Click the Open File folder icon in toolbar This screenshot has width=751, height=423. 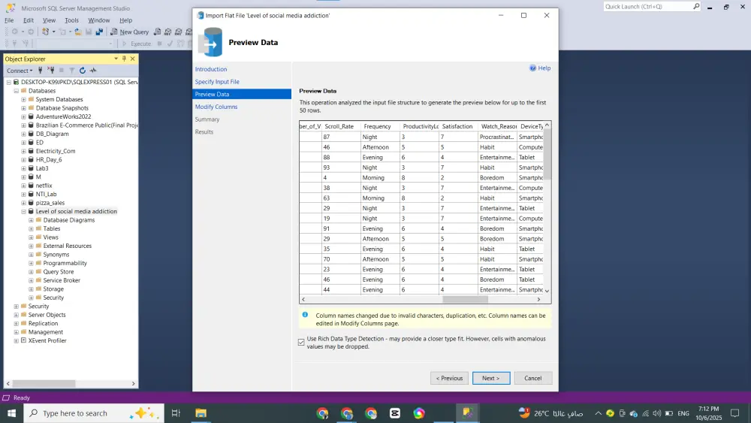pyautogui.click(x=77, y=32)
